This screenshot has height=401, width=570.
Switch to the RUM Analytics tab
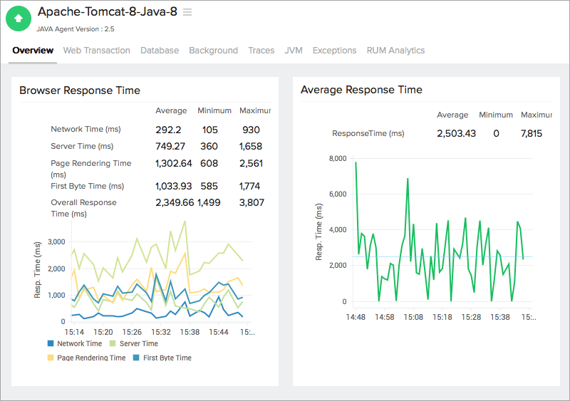395,51
